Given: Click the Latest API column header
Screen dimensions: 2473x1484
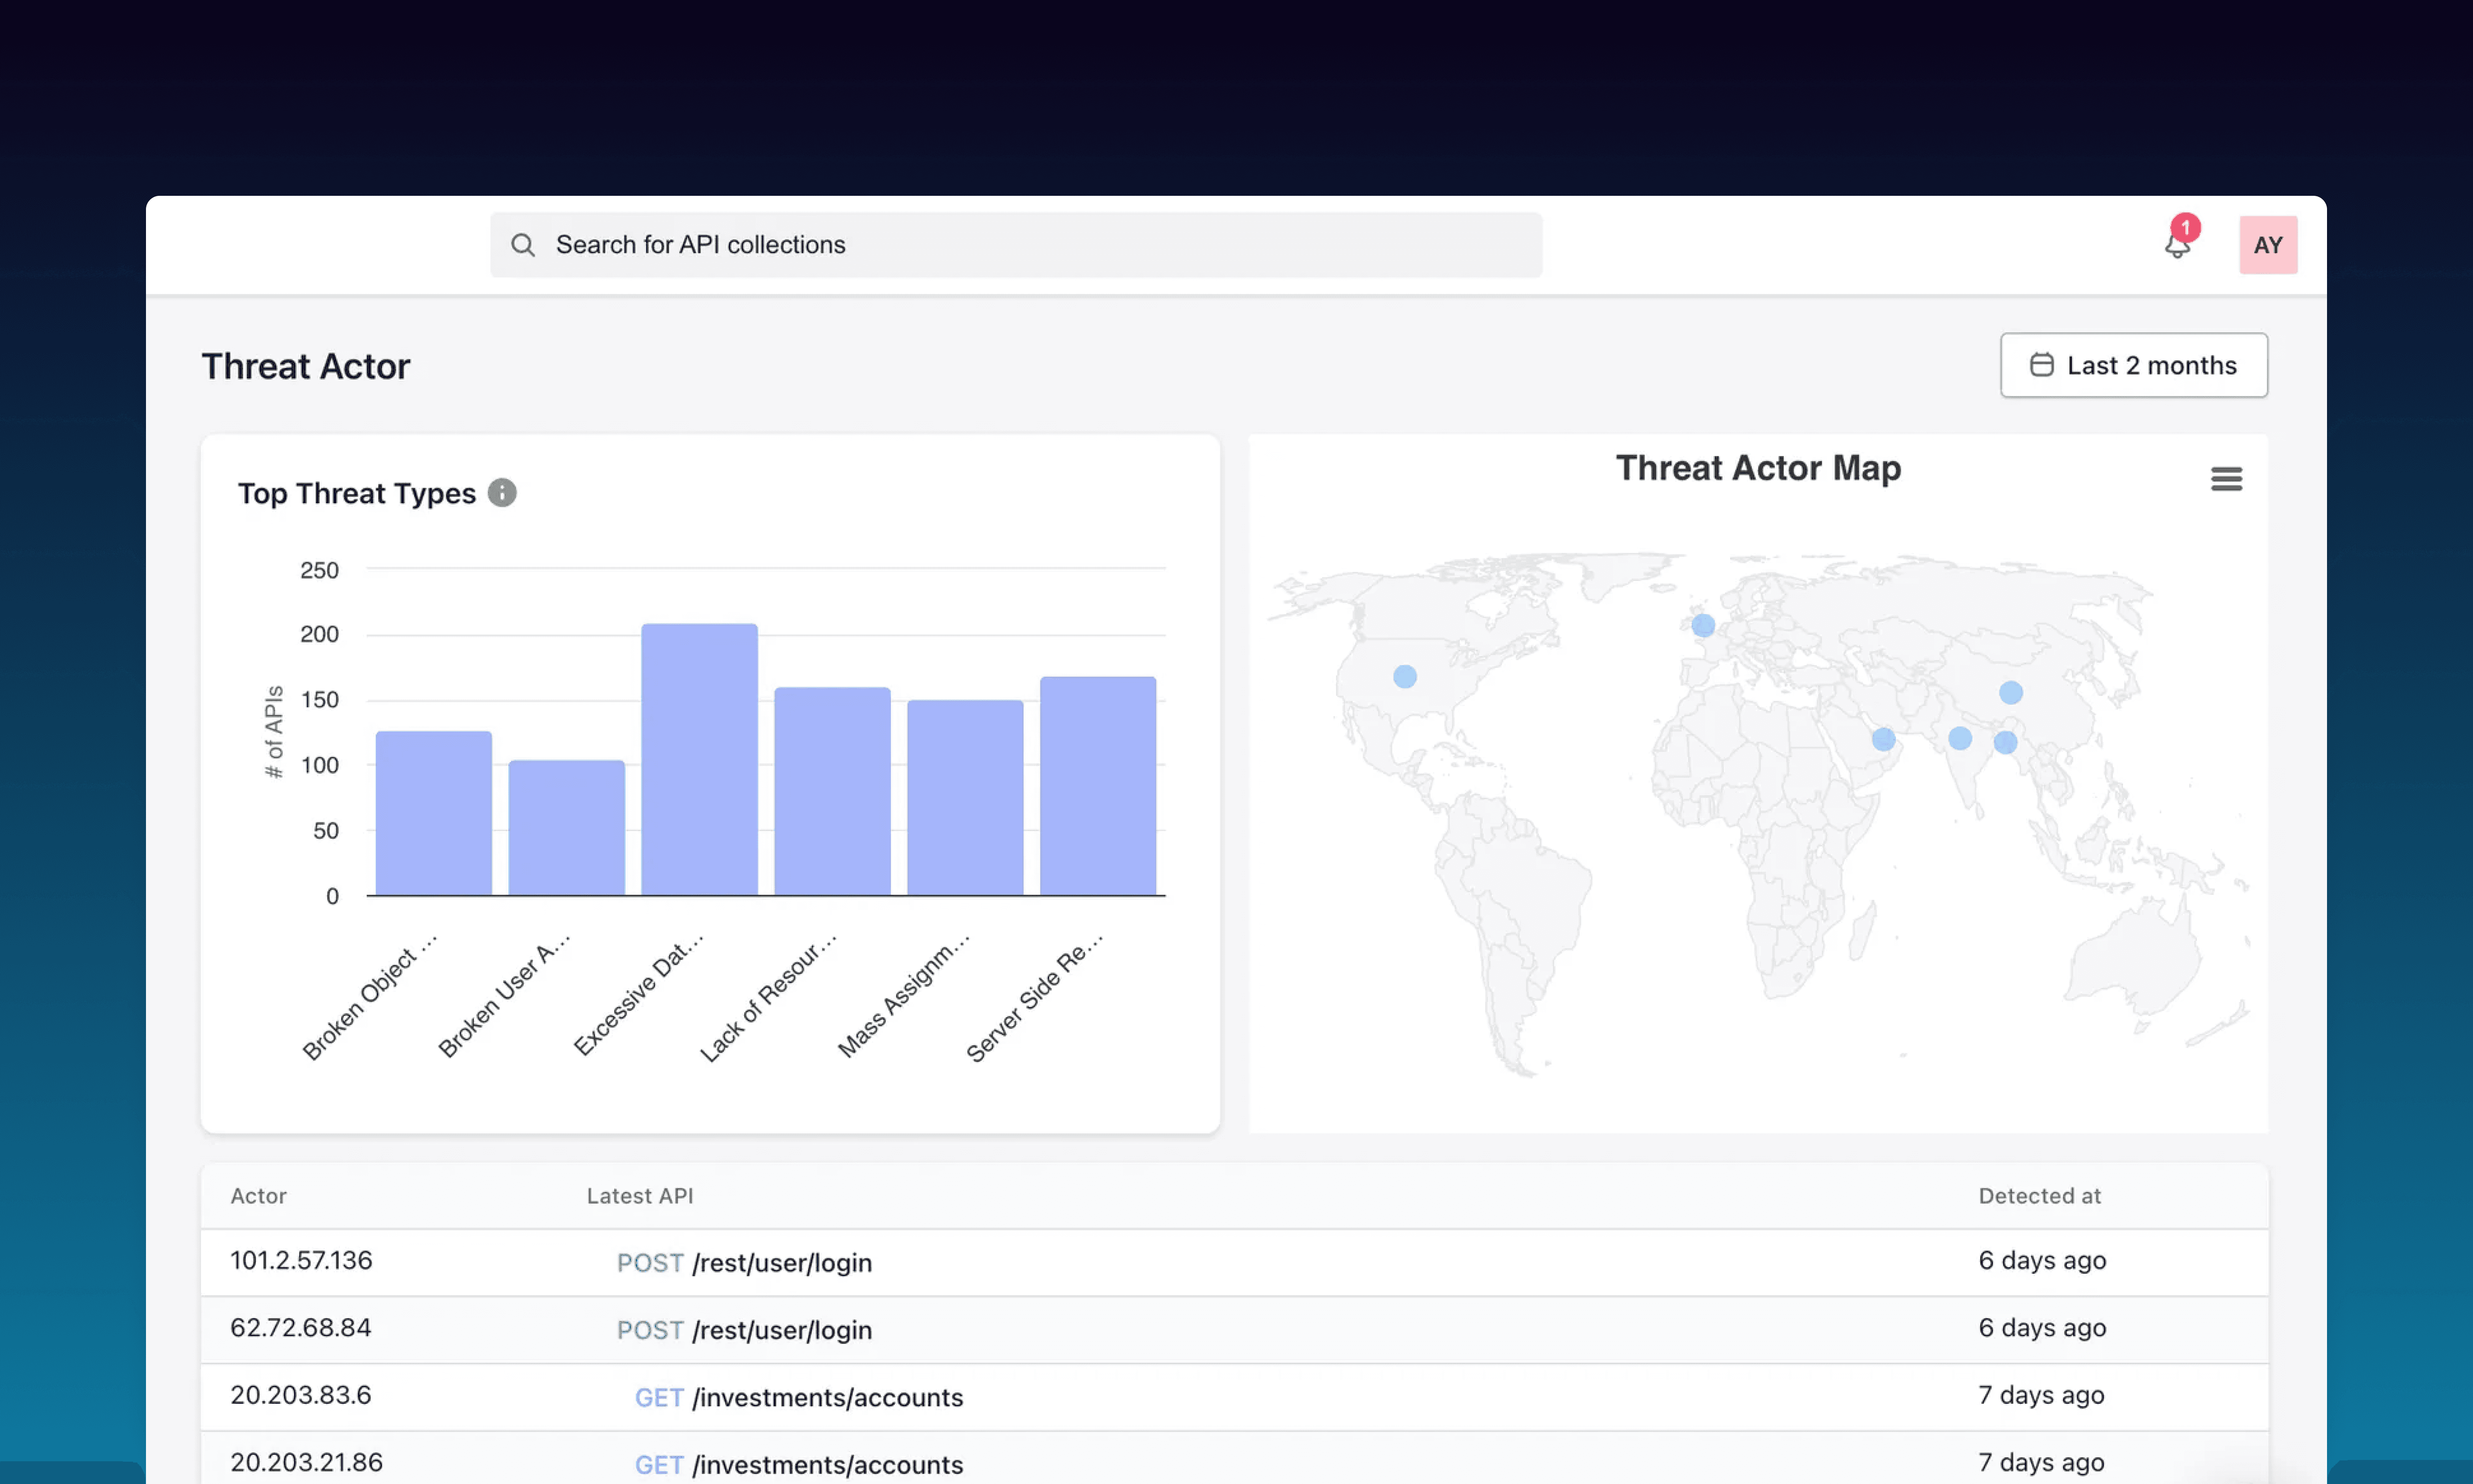Looking at the screenshot, I should pyautogui.click(x=641, y=1195).
